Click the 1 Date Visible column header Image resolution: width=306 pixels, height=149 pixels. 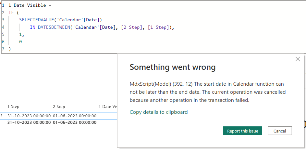coord(108,107)
